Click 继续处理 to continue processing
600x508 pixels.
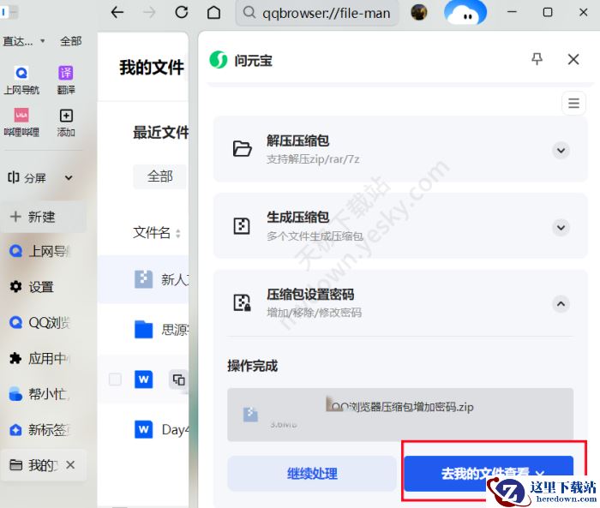coord(312,474)
